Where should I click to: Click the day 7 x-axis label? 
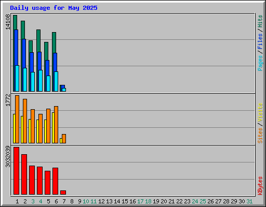pos(64,201)
